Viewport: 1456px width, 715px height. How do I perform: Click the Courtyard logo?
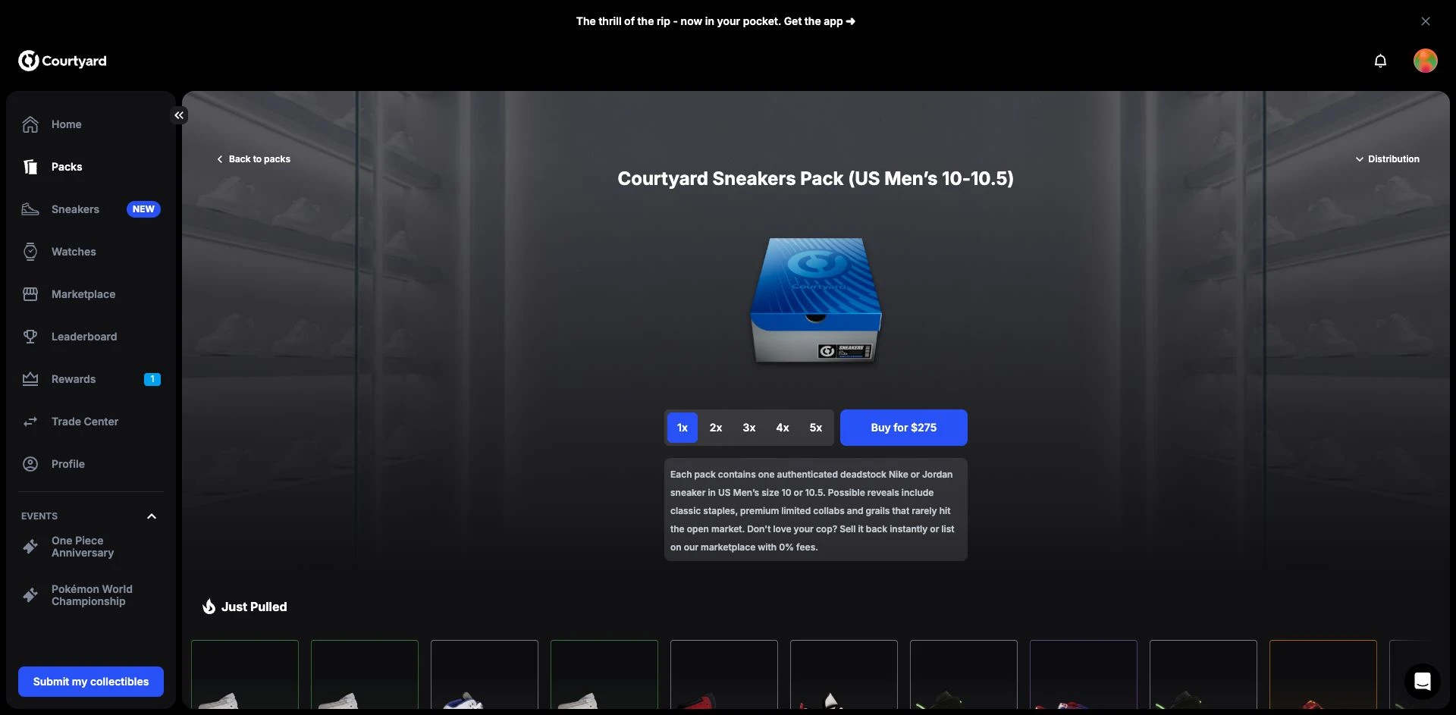[x=62, y=61]
